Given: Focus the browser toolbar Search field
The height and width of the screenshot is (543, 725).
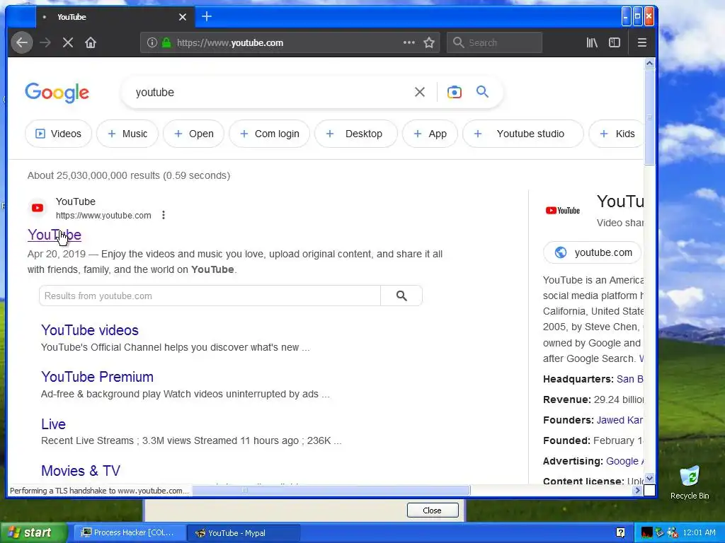Looking at the screenshot, I should tap(494, 43).
